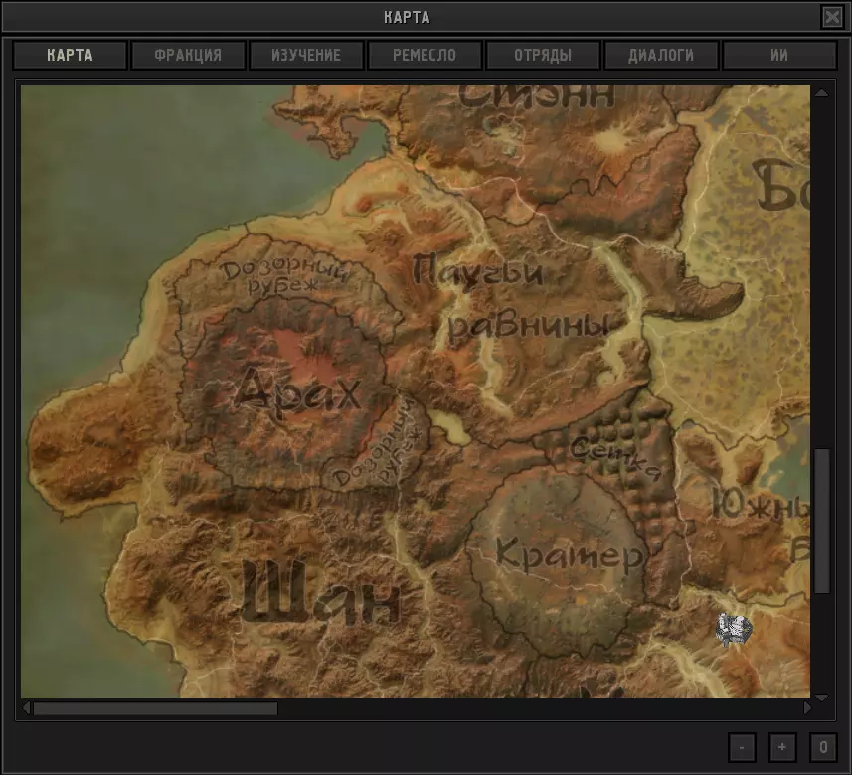Click the Паучьи map label

(x=478, y=269)
